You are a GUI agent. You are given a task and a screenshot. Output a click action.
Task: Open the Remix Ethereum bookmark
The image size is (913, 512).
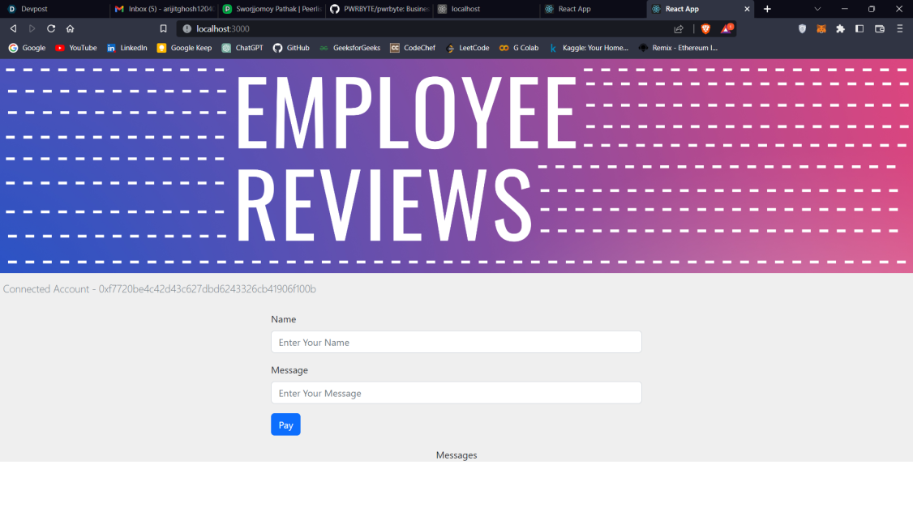[678, 48]
